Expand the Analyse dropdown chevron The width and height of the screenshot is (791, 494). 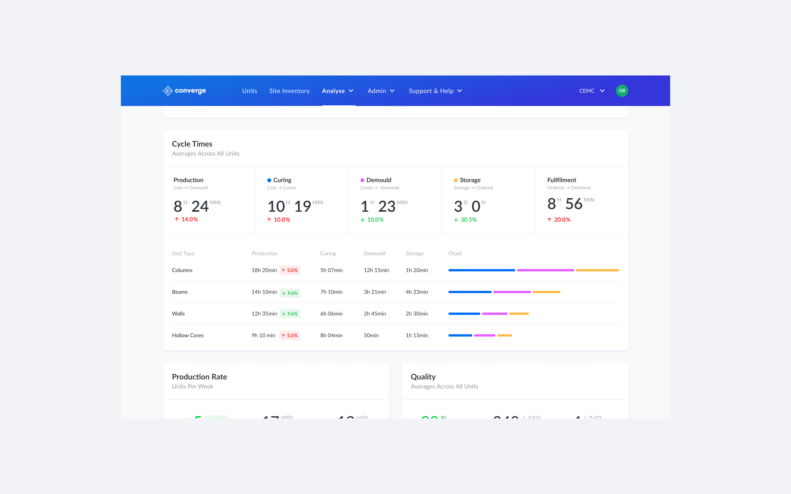pos(351,91)
